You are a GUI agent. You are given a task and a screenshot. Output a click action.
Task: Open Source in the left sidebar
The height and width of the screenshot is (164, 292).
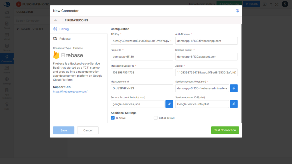[7, 48]
